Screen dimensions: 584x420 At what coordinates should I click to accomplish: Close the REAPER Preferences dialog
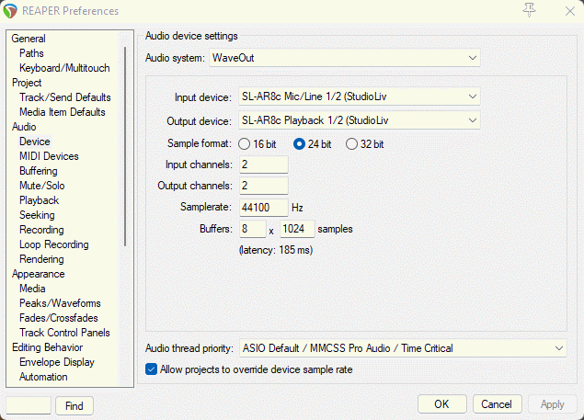pyautogui.click(x=570, y=11)
